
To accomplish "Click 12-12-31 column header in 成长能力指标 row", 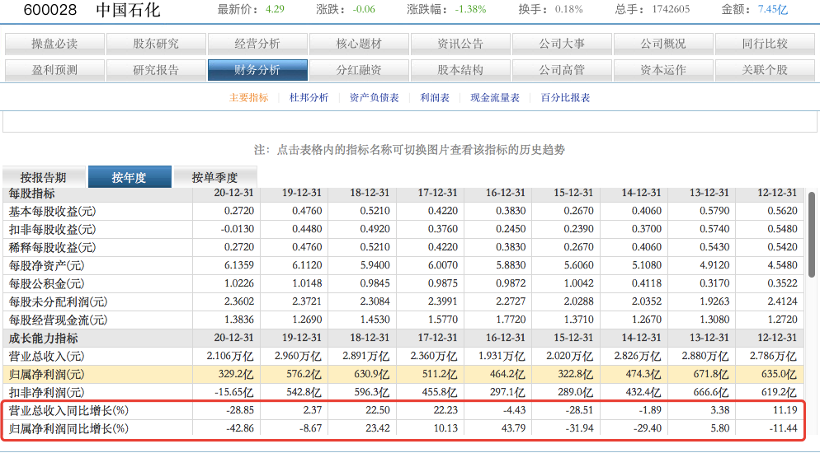I will (x=777, y=338).
